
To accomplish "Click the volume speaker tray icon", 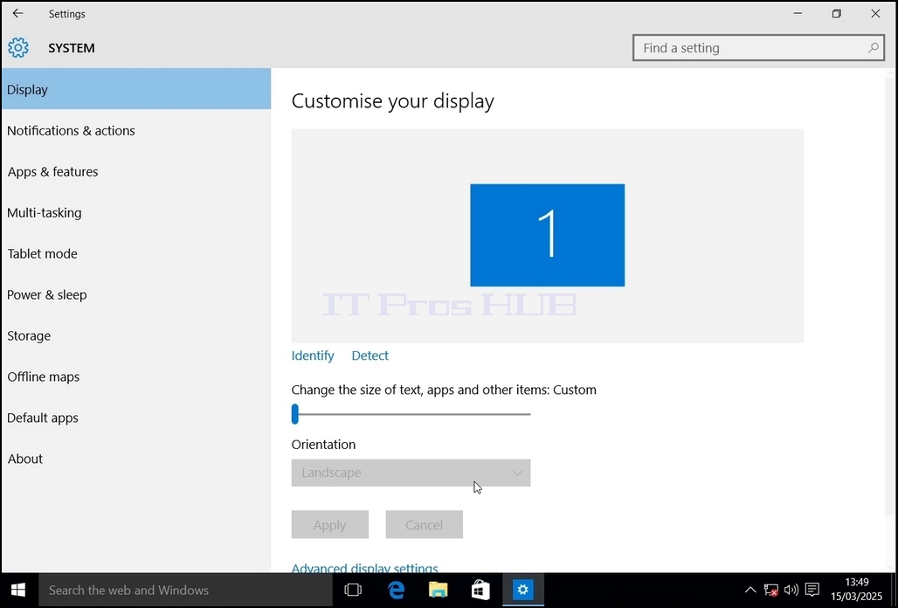I will tap(791, 590).
